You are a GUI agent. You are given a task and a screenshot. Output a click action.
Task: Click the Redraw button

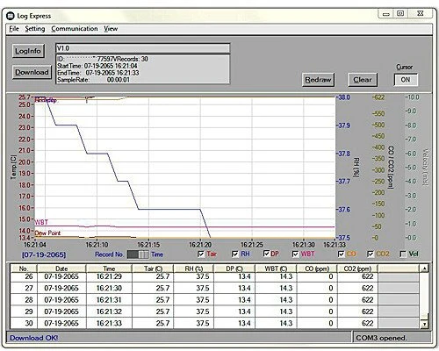(318, 80)
